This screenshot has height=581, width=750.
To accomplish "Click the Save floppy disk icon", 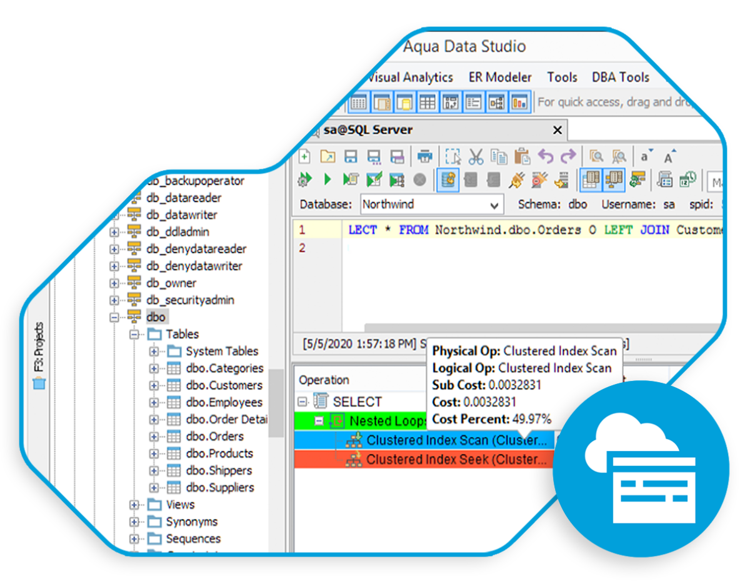I will (351, 156).
